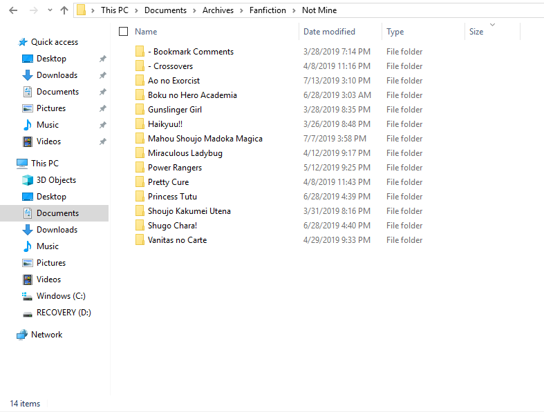Click date 6/28/2019 3:03 AM cell
The width and height of the screenshot is (544, 412).
point(337,95)
